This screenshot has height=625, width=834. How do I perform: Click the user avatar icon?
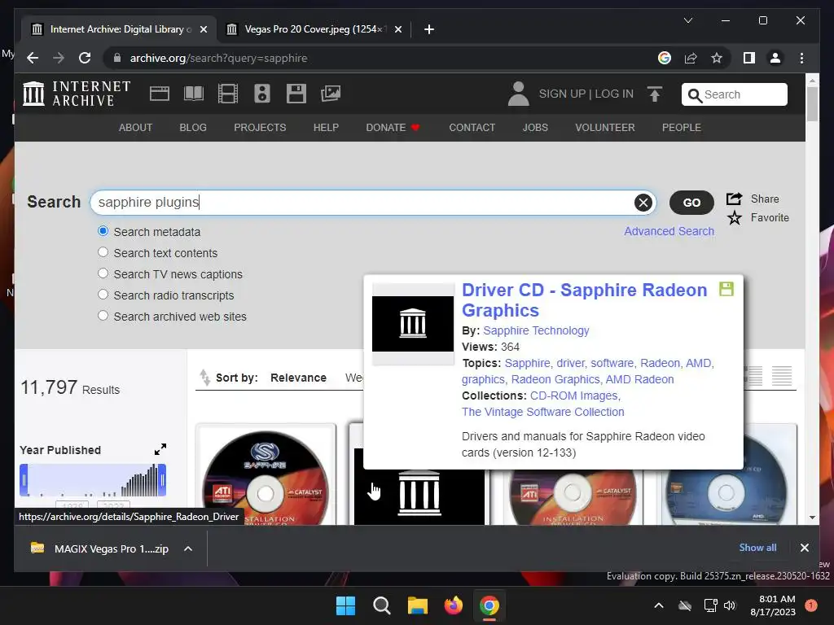coord(518,94)
